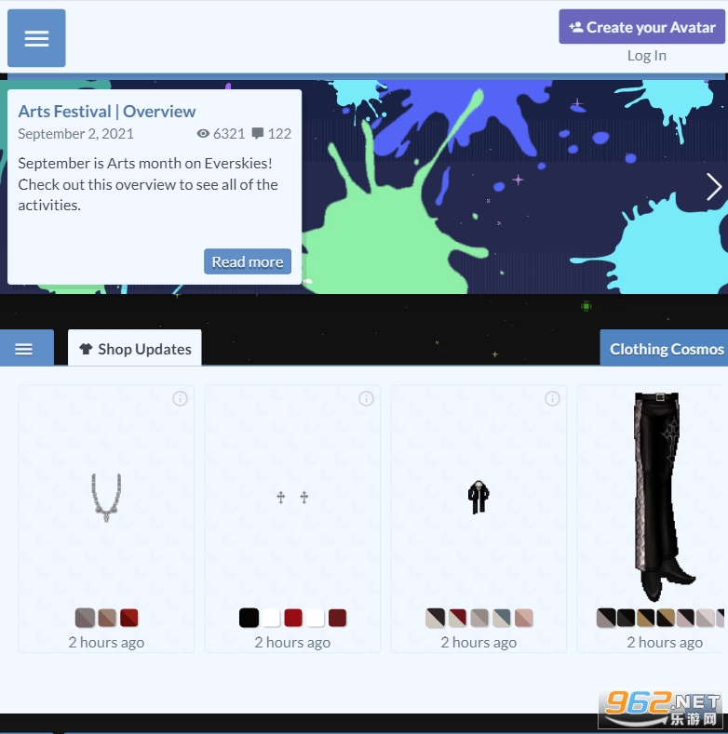Click the Create your Avatar button

(x=641, y=27)
